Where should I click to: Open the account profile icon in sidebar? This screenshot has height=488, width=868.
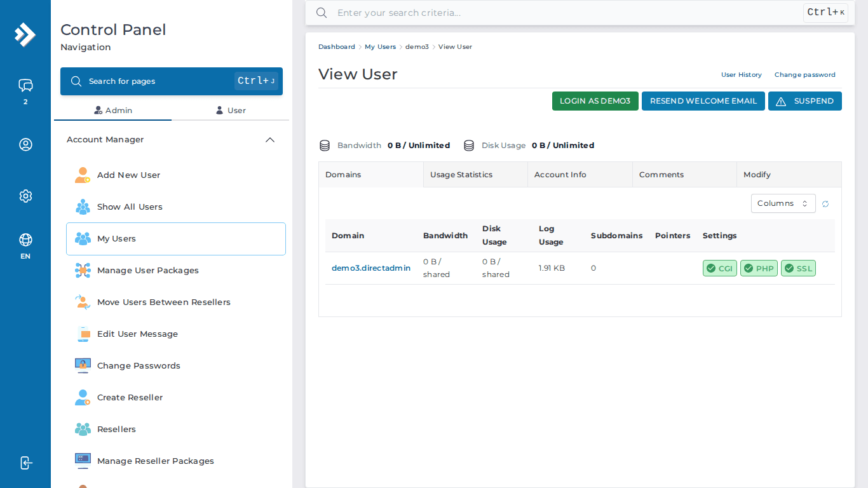(25, 144)
